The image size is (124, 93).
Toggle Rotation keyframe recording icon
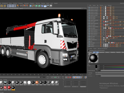[78, 77]
